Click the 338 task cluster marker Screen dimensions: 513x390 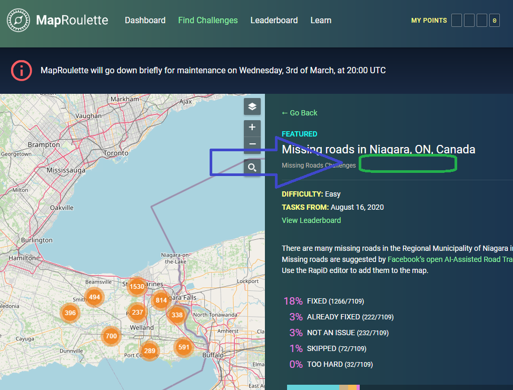(x=177, y=315)
